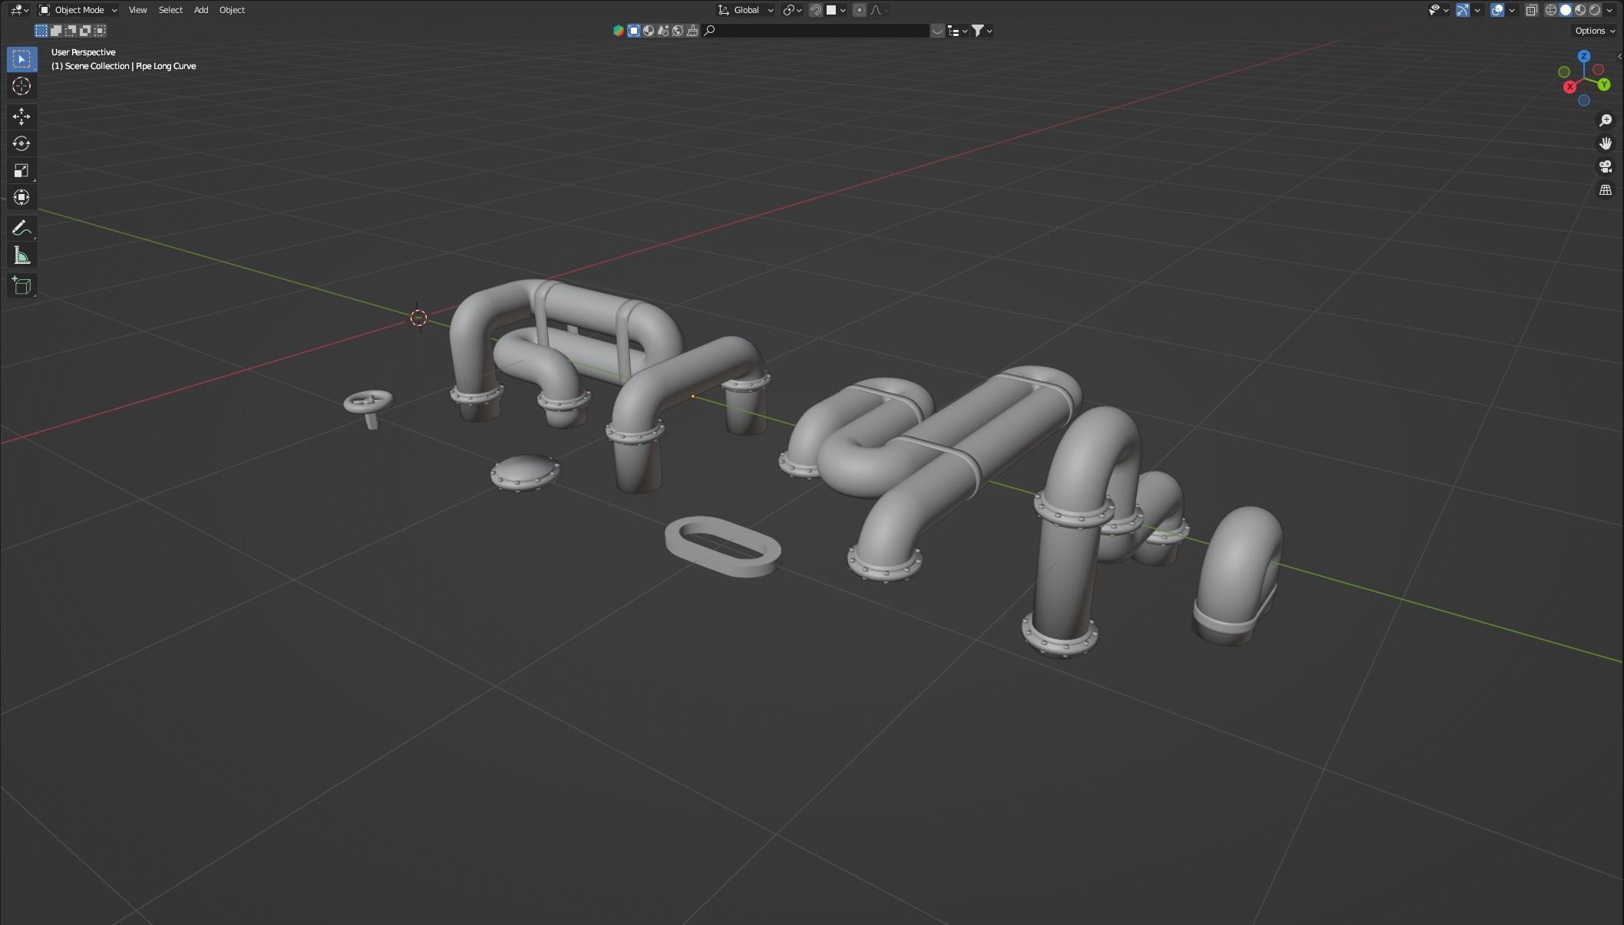This screenshot has height=925, width=1624.
Task: Click the Z axis on the navigation gizmo
Action: (x=1583, y=55)
